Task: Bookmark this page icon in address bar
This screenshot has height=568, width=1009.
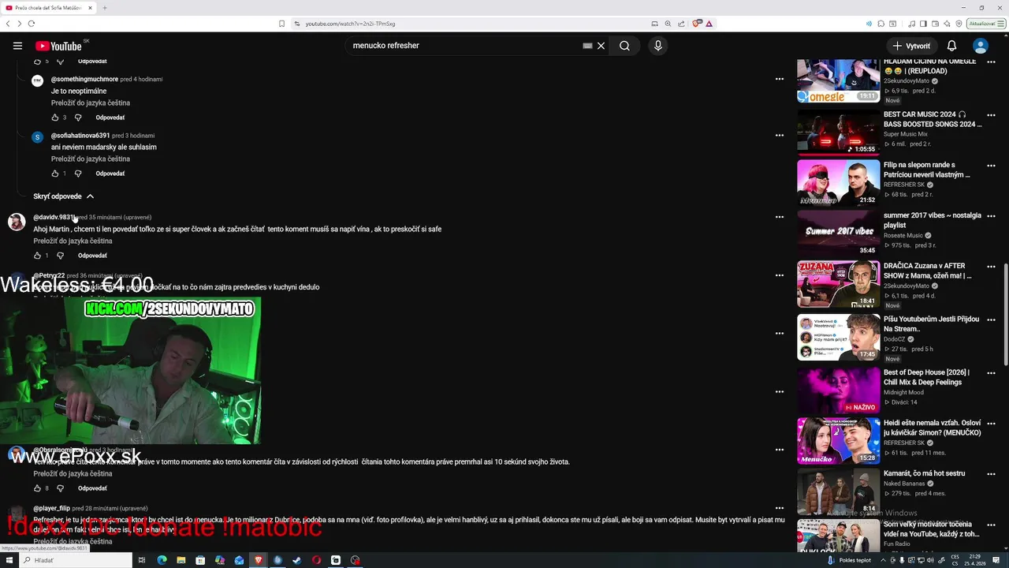Action: coord(281,24)
